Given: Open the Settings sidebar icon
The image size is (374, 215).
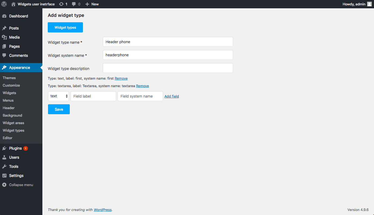Looking at the screenshot, I should (x=4, y=176).
